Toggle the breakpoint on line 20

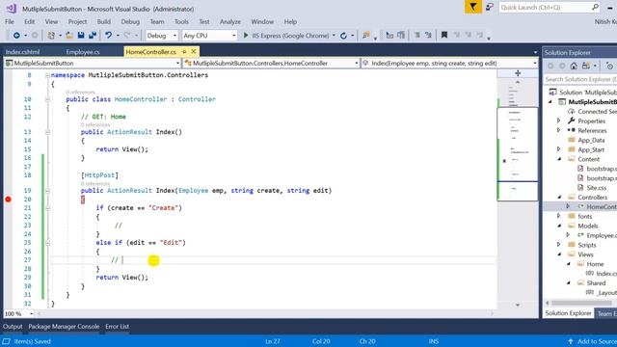tap(8, 200)
